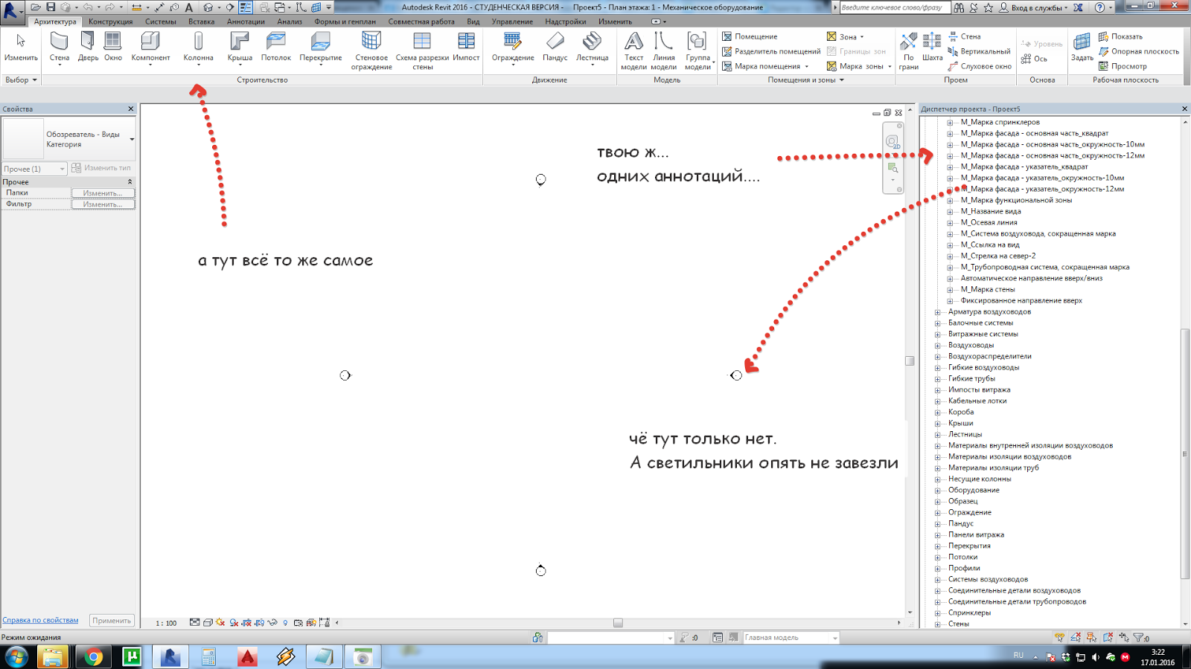This screenshot has width=1191, height=669.
Task: Open the Конструкция ribbon tab
Action: 110,22
